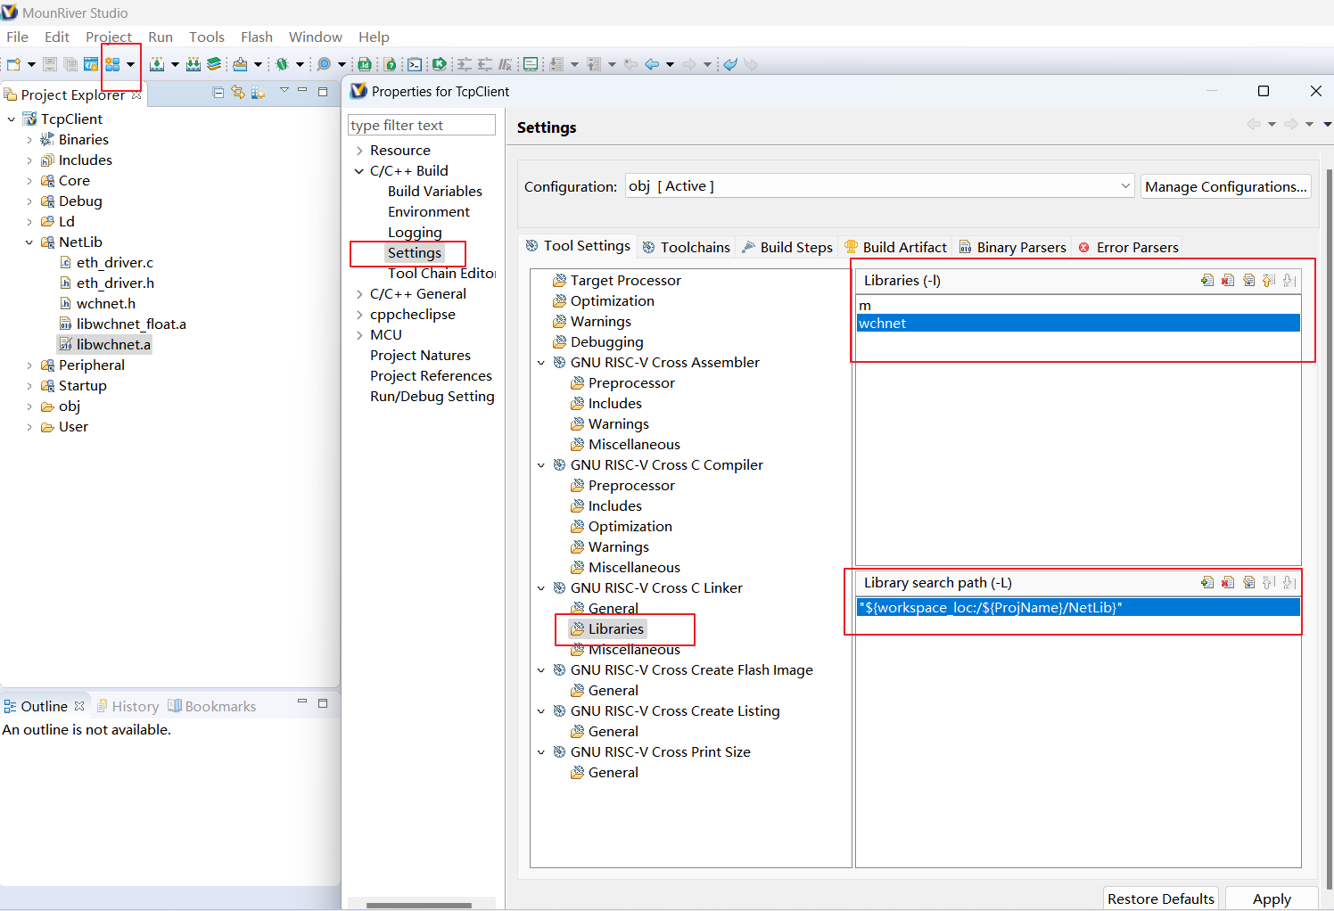Delete the selected Library search path

click(1228, 582)
